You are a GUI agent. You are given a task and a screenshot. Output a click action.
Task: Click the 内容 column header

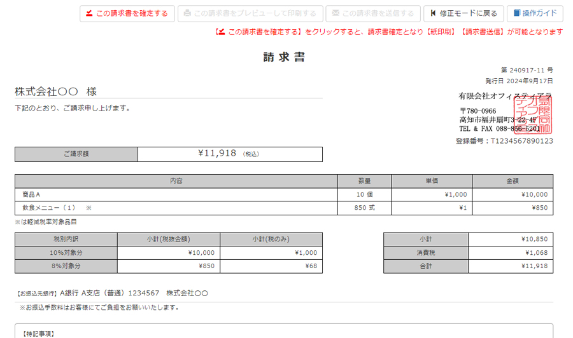pyautogui.click(x=176, y=181)
